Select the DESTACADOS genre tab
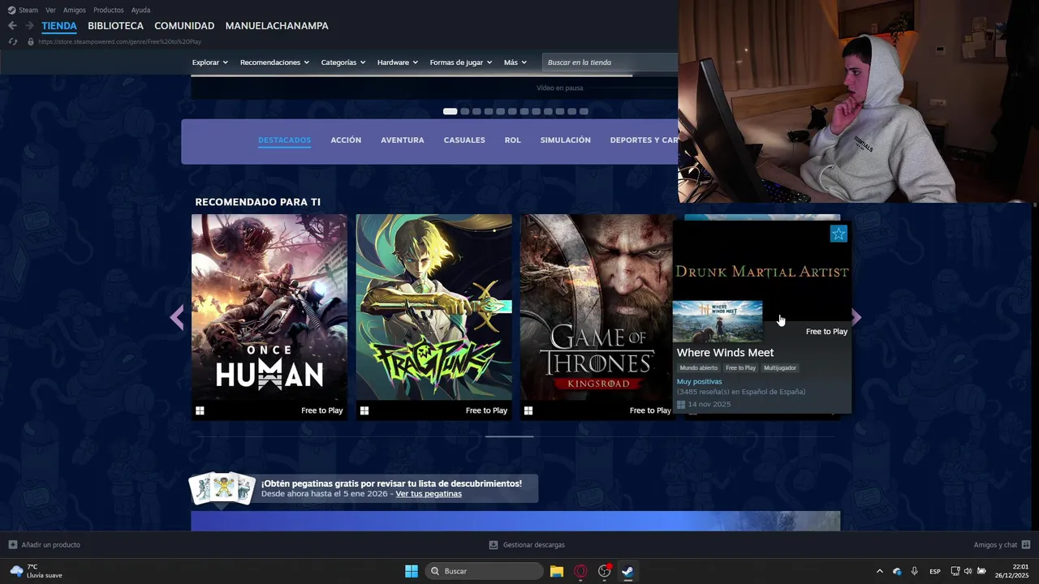Viewport: 1039px width, 584px height. [284, 140]
